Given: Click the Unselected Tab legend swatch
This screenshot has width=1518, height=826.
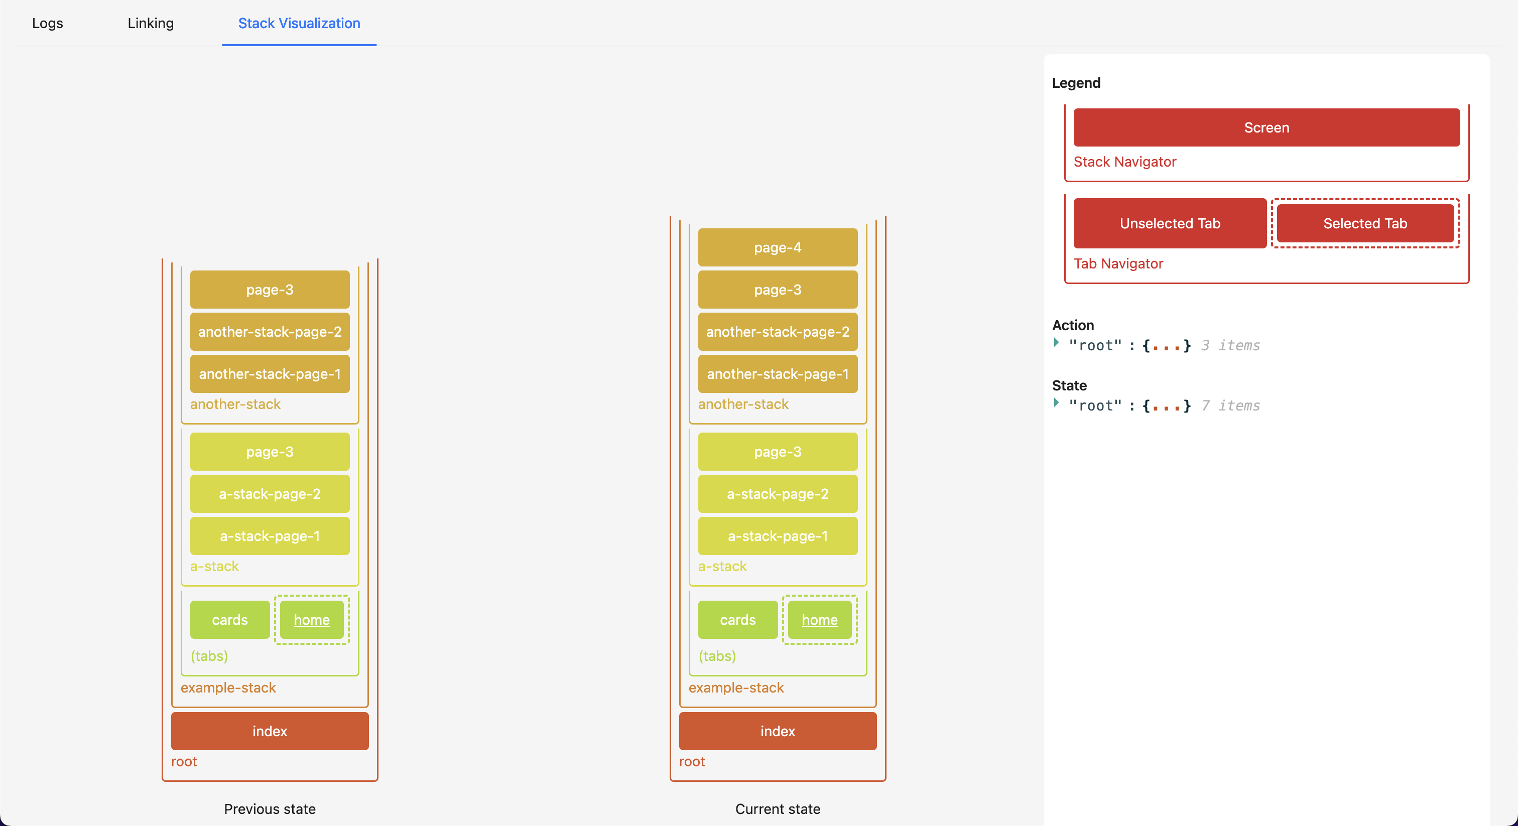Looking at the screenshot, I should pyautogui.click(x=1169, y=223).
